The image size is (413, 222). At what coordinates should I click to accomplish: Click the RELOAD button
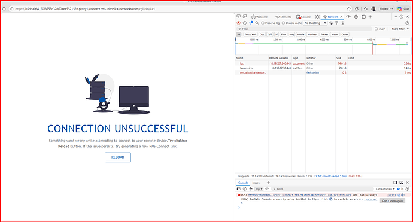click(x=118, y=157)
